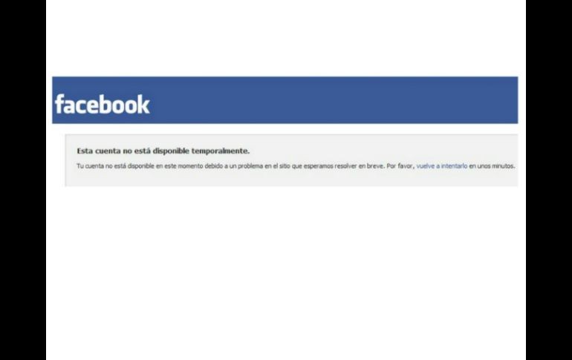This screenshot has width=572, height=360.
Task: Click the 'book' part of the logo
Action: point(127,104)
